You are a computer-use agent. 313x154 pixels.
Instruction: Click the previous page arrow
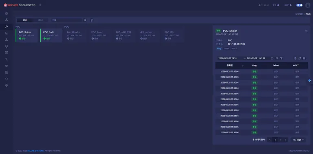coord(270,140)
